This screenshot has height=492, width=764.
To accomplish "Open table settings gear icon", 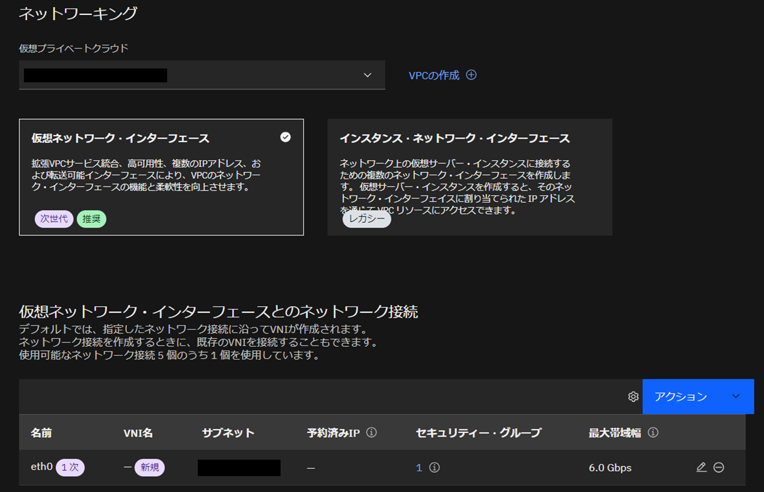I will click(x=633, y=397).
